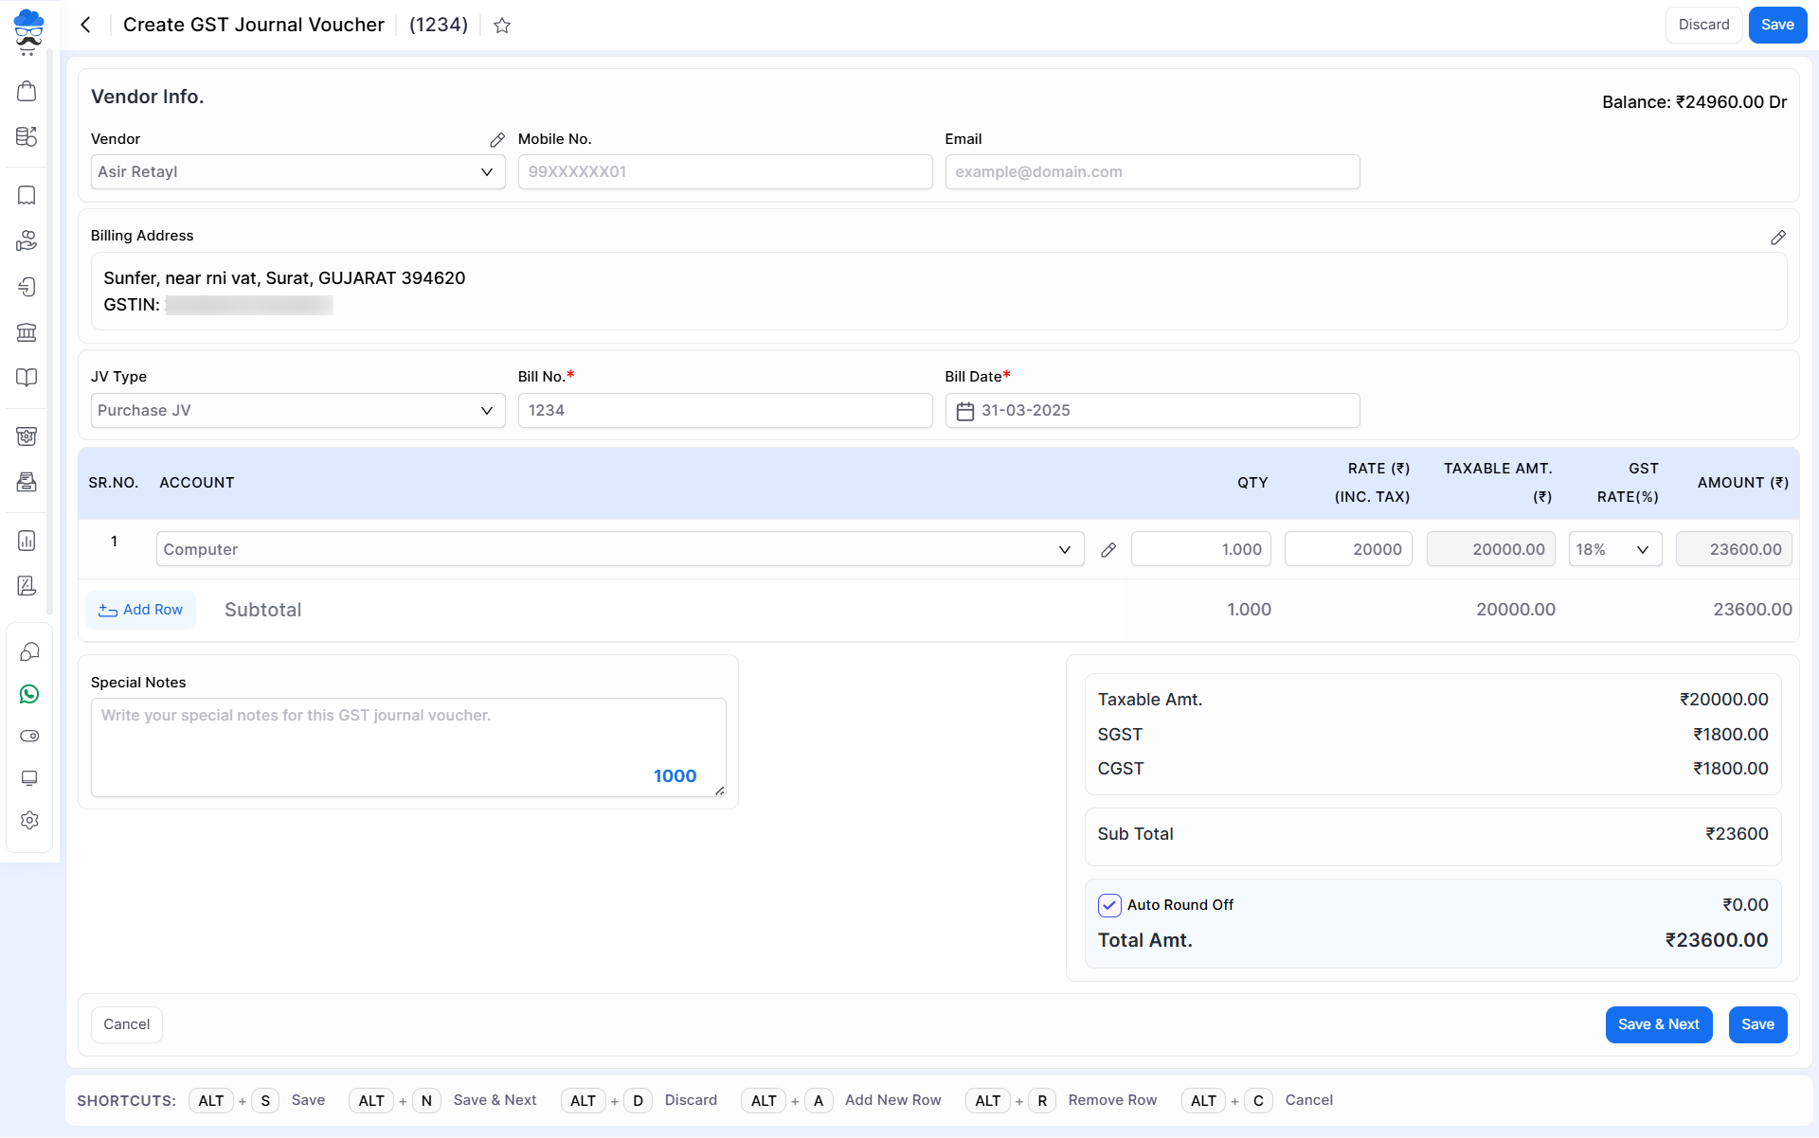The width and height of the screenshot is (1819, 1138).
Task: Open the shopping bag sidebar icon
Action: point(27,92)
